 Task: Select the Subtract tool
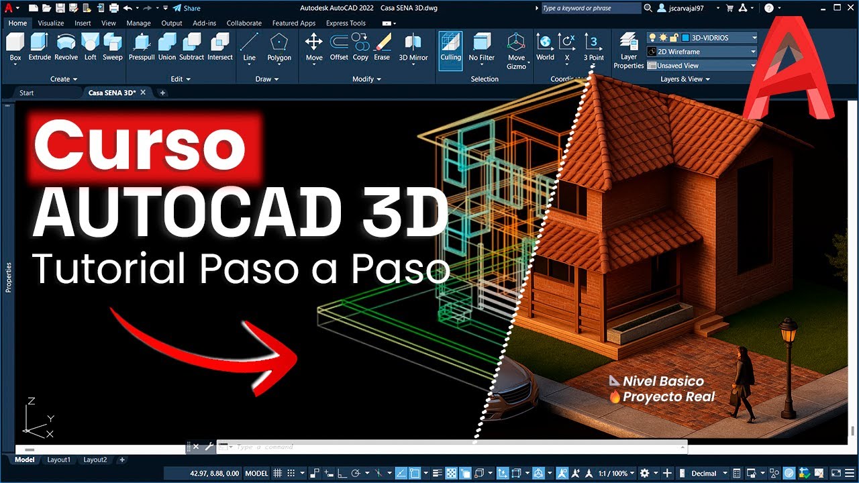point(191,47)
